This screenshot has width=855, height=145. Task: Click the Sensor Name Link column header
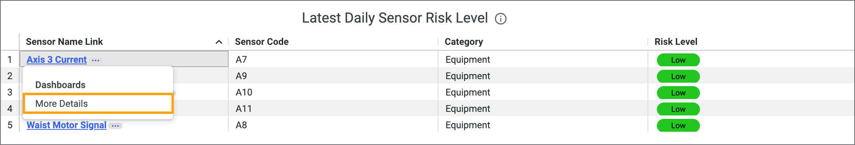pos(64,42)
